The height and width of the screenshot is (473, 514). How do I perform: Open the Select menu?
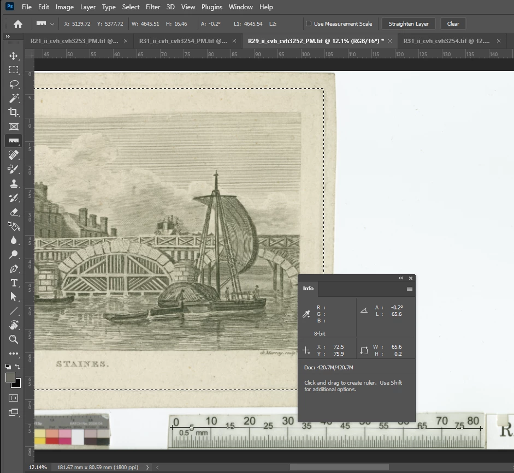(x=131, y=7)
